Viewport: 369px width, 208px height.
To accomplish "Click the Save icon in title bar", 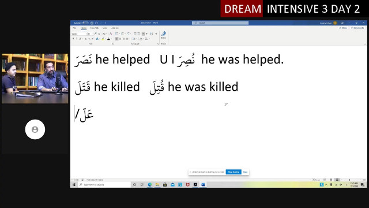I will pos(92,23).
